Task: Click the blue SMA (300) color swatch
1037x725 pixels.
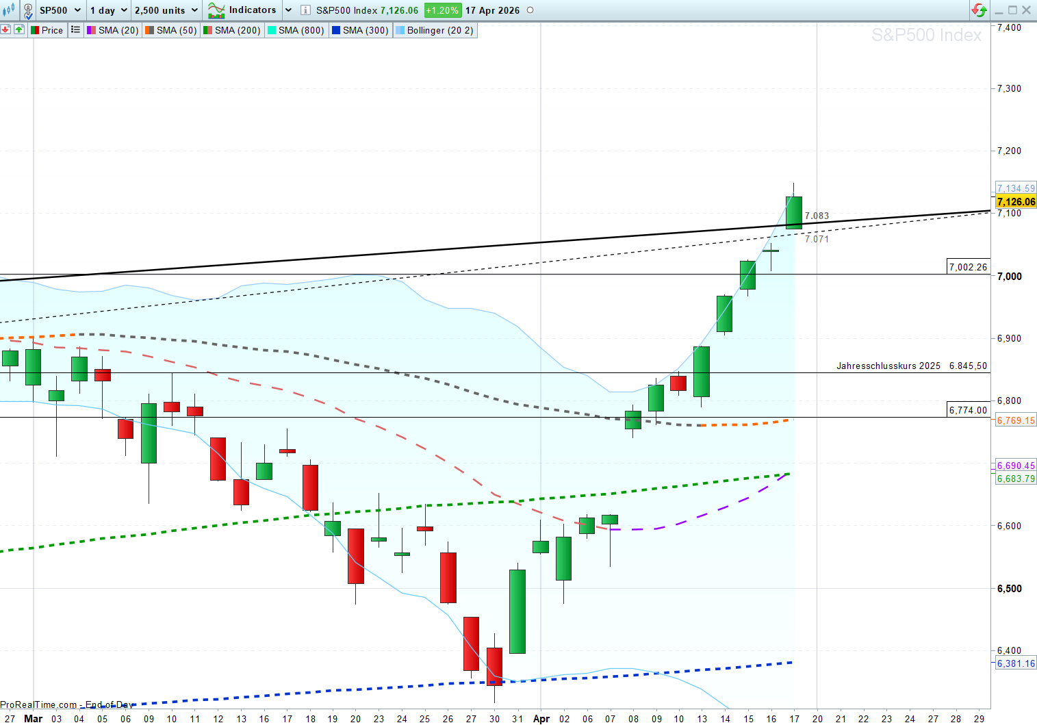Action: point(335,30)
